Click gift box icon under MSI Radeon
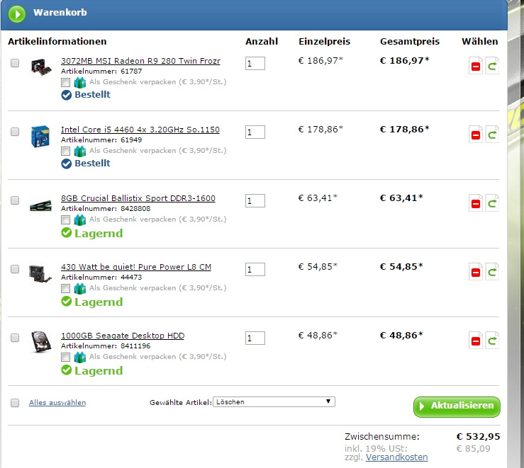 coord(79,82)
